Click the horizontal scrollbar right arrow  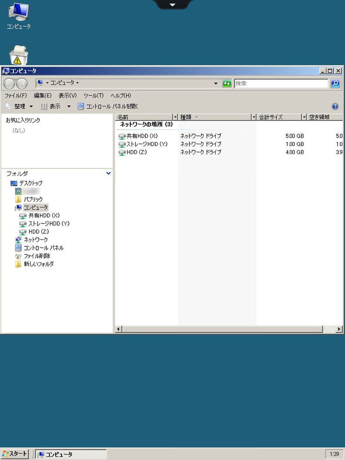339,329
